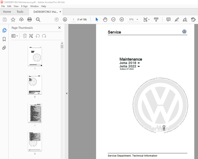Click the Print file icon
This screenshot has height=159, width=198.
point(30,19)
